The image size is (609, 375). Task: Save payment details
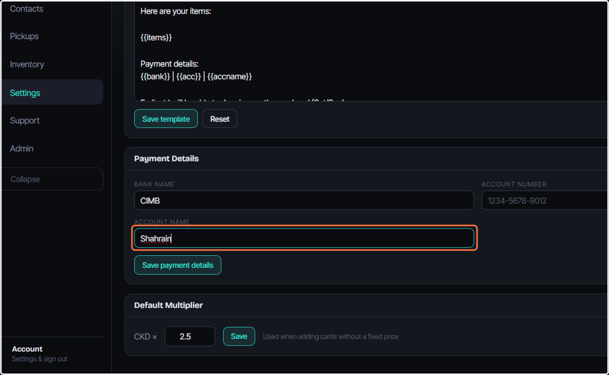point(178,265)
